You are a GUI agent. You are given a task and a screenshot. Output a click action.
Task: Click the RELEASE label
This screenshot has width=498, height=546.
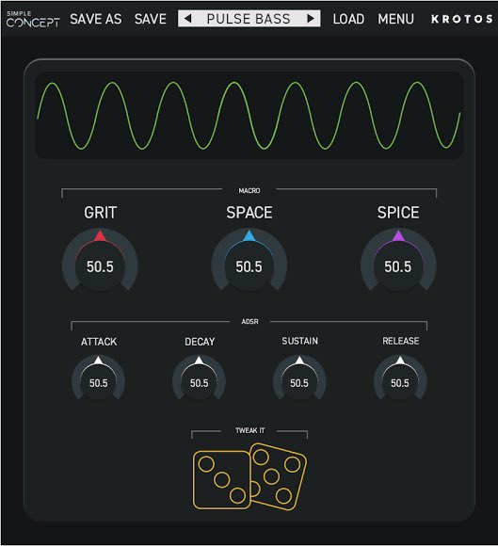click(401, 341)
